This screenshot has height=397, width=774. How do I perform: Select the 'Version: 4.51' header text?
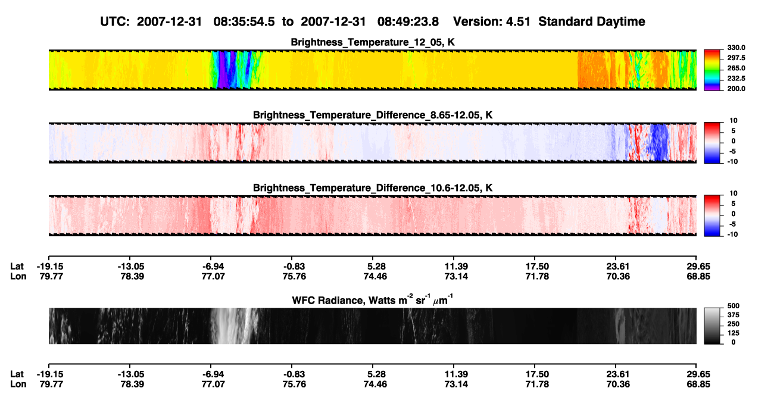point(492,22)
